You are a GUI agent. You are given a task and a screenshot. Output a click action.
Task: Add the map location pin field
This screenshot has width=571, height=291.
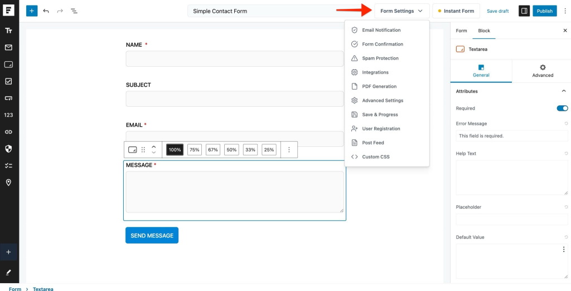pos(8,183)
